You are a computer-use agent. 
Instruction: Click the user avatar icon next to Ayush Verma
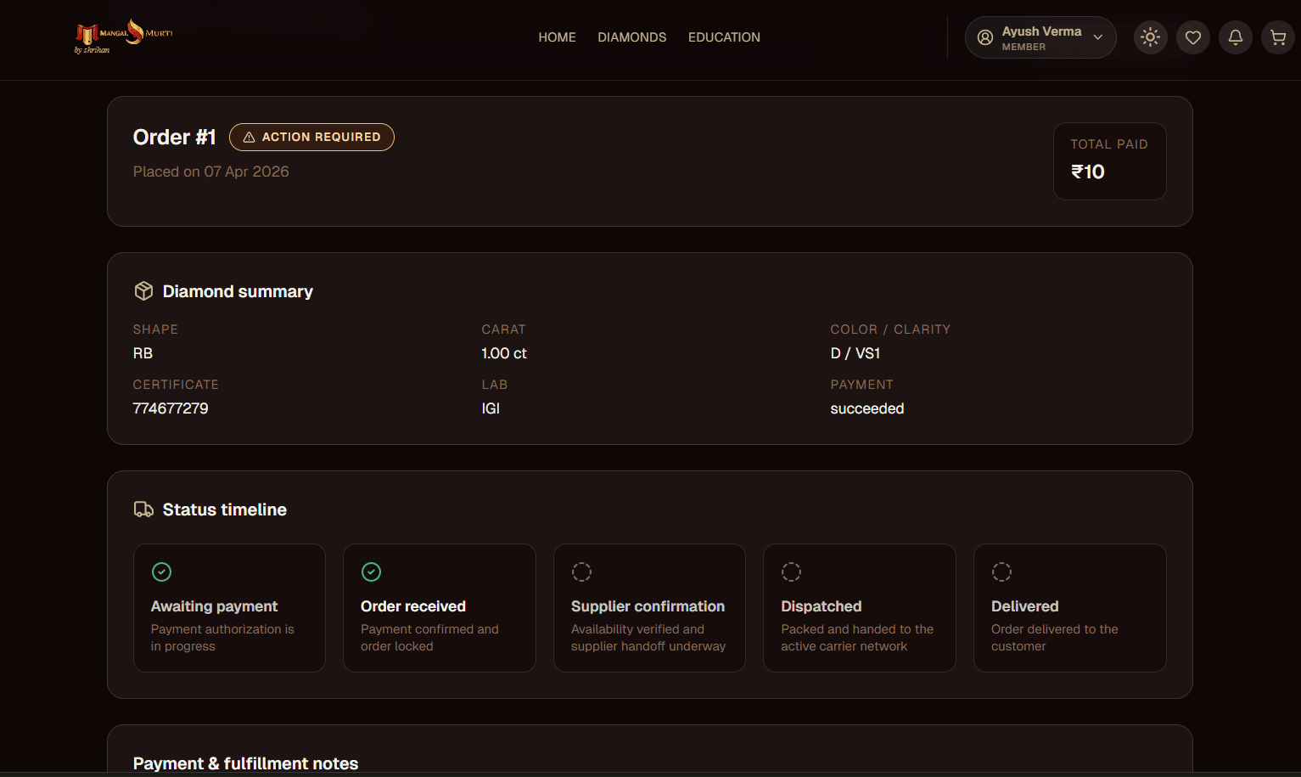984,37
